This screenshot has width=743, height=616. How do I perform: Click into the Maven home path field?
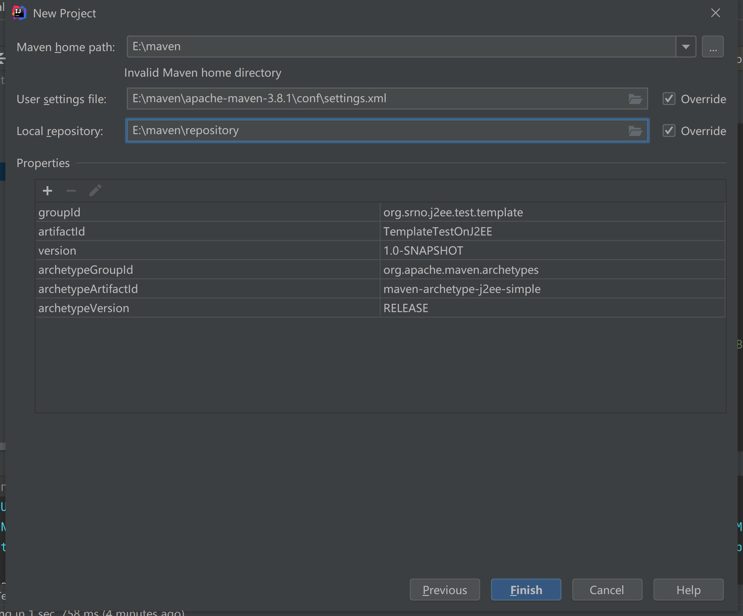click(400, 47)
